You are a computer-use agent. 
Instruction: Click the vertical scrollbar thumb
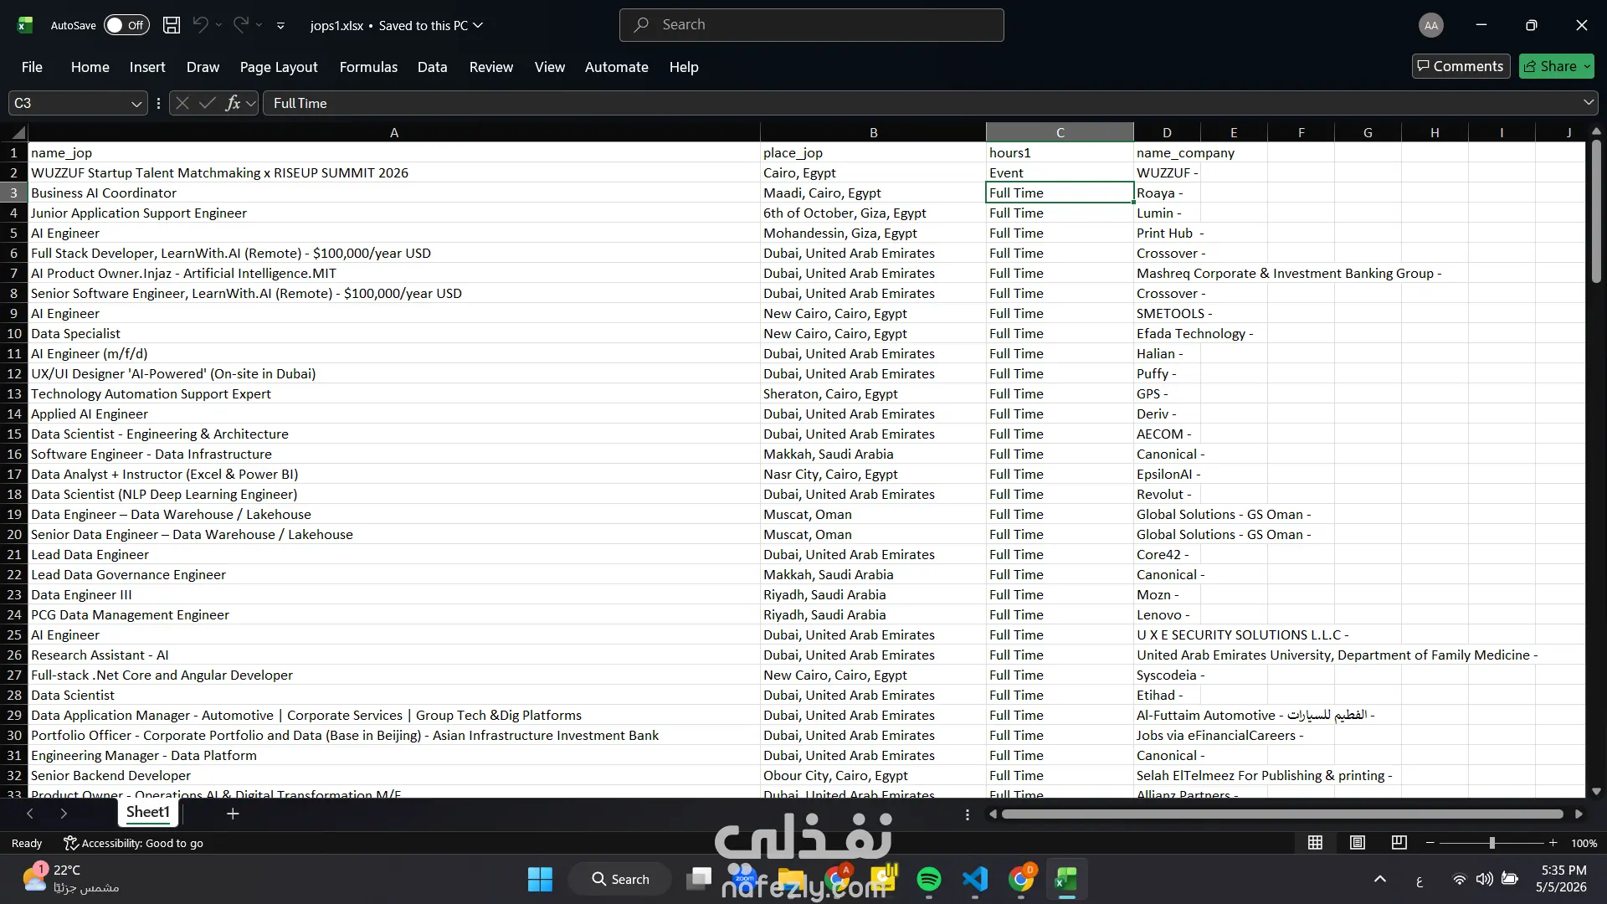pos(1596,211)
